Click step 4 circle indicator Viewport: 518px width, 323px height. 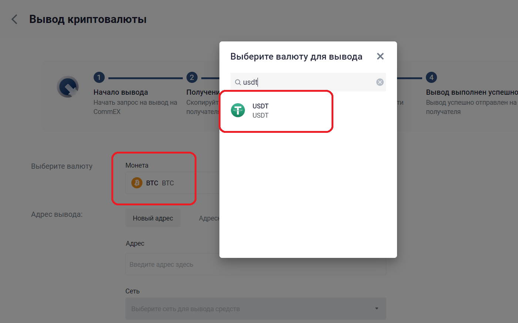pyautogui.click(x=431, y=77)
